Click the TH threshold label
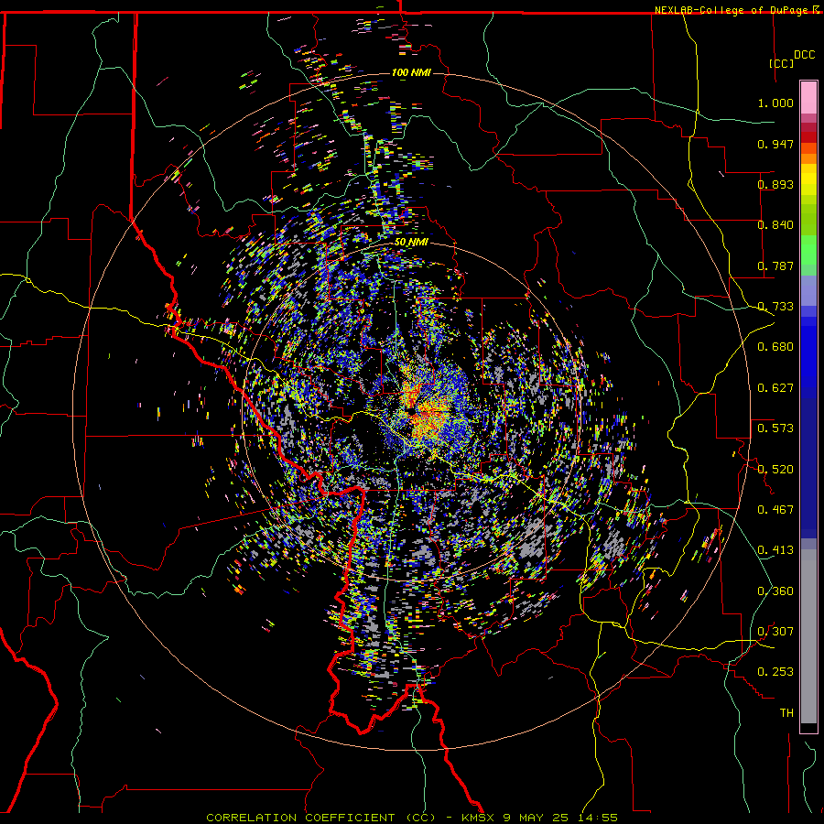Viewport: 824px width, 824px height. (786, 713)
